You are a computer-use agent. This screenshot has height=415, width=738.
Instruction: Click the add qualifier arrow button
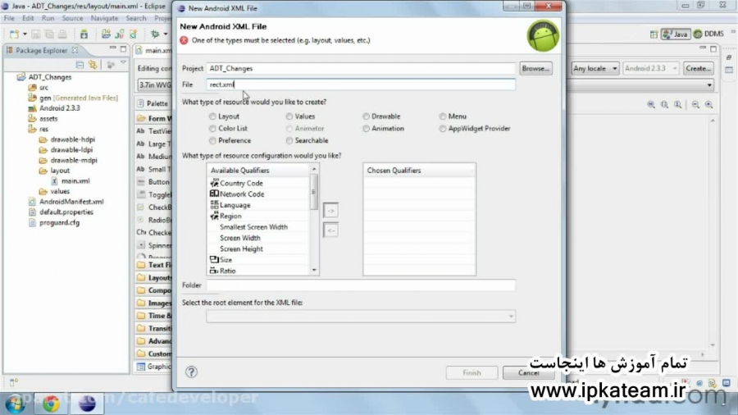330,211
